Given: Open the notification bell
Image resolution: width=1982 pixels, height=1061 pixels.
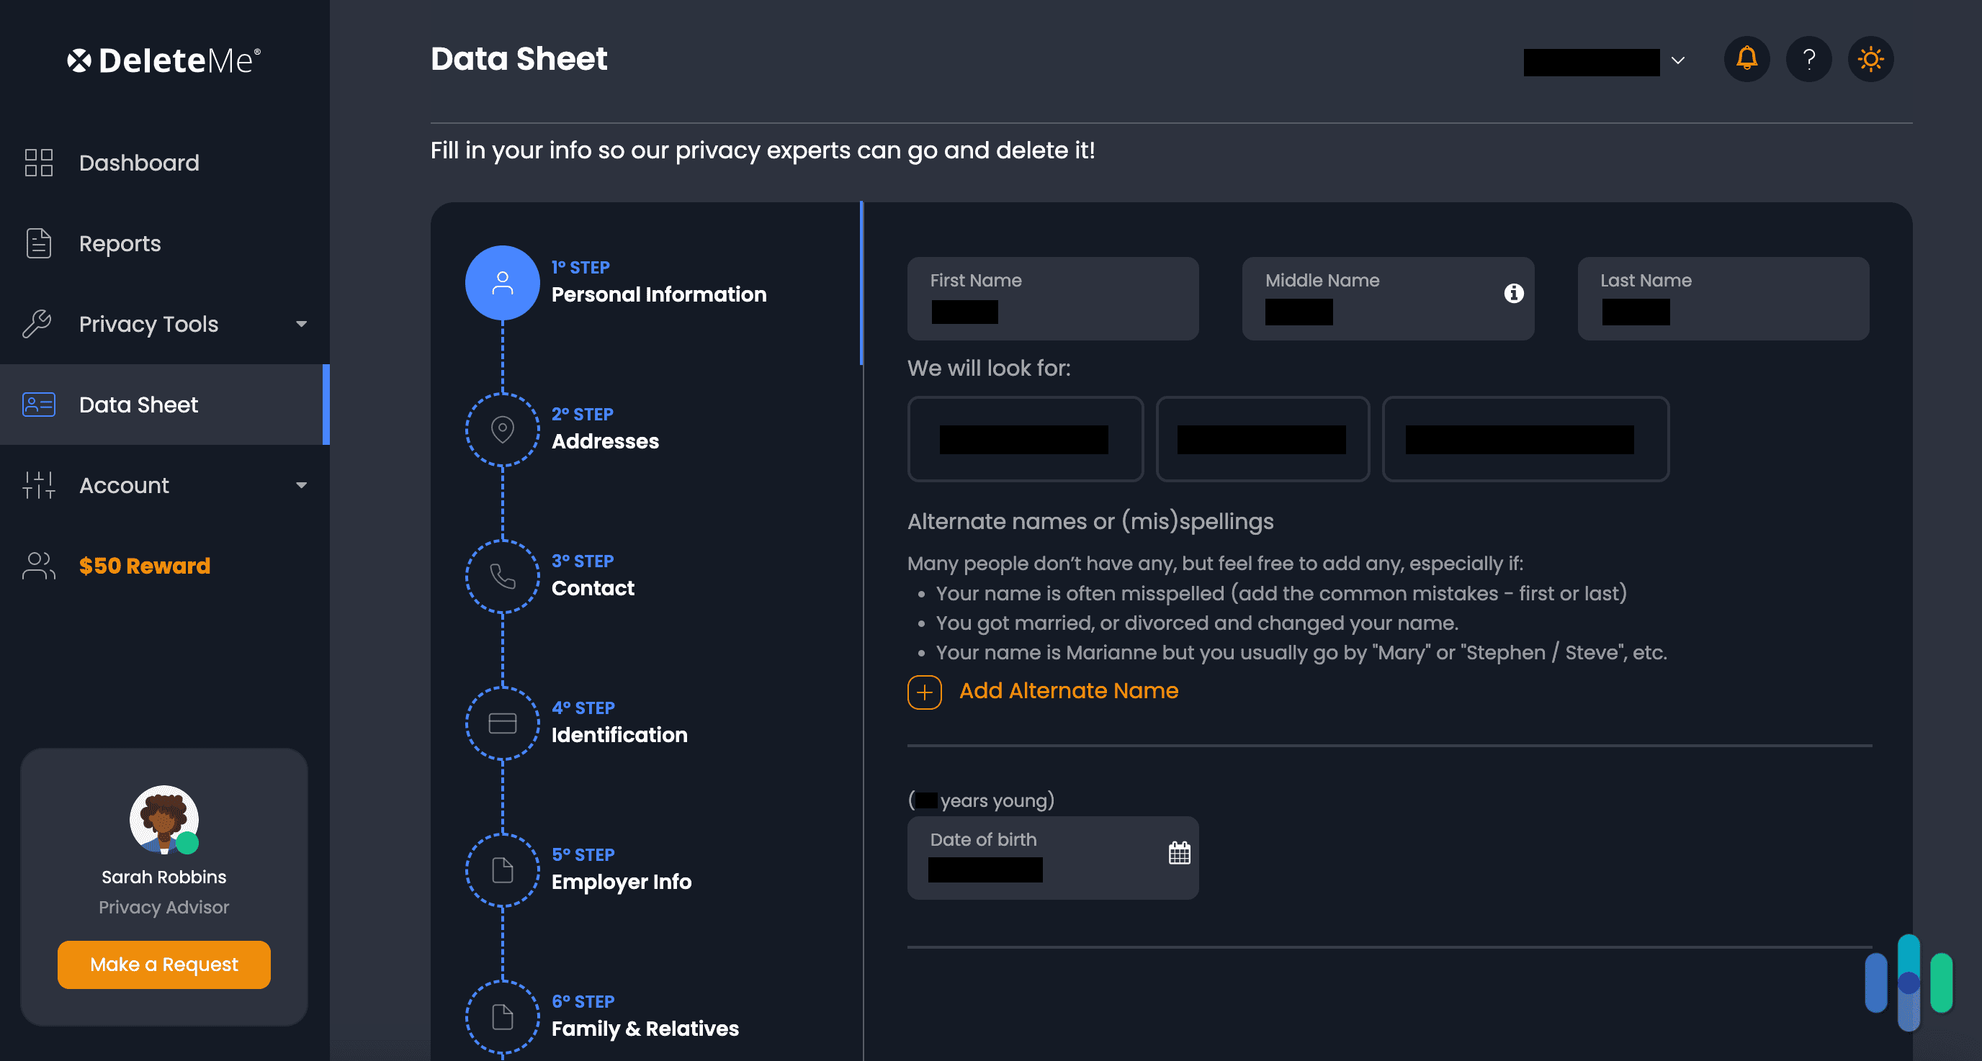Looking at the screenshot, I should [x=1746, y=58].
